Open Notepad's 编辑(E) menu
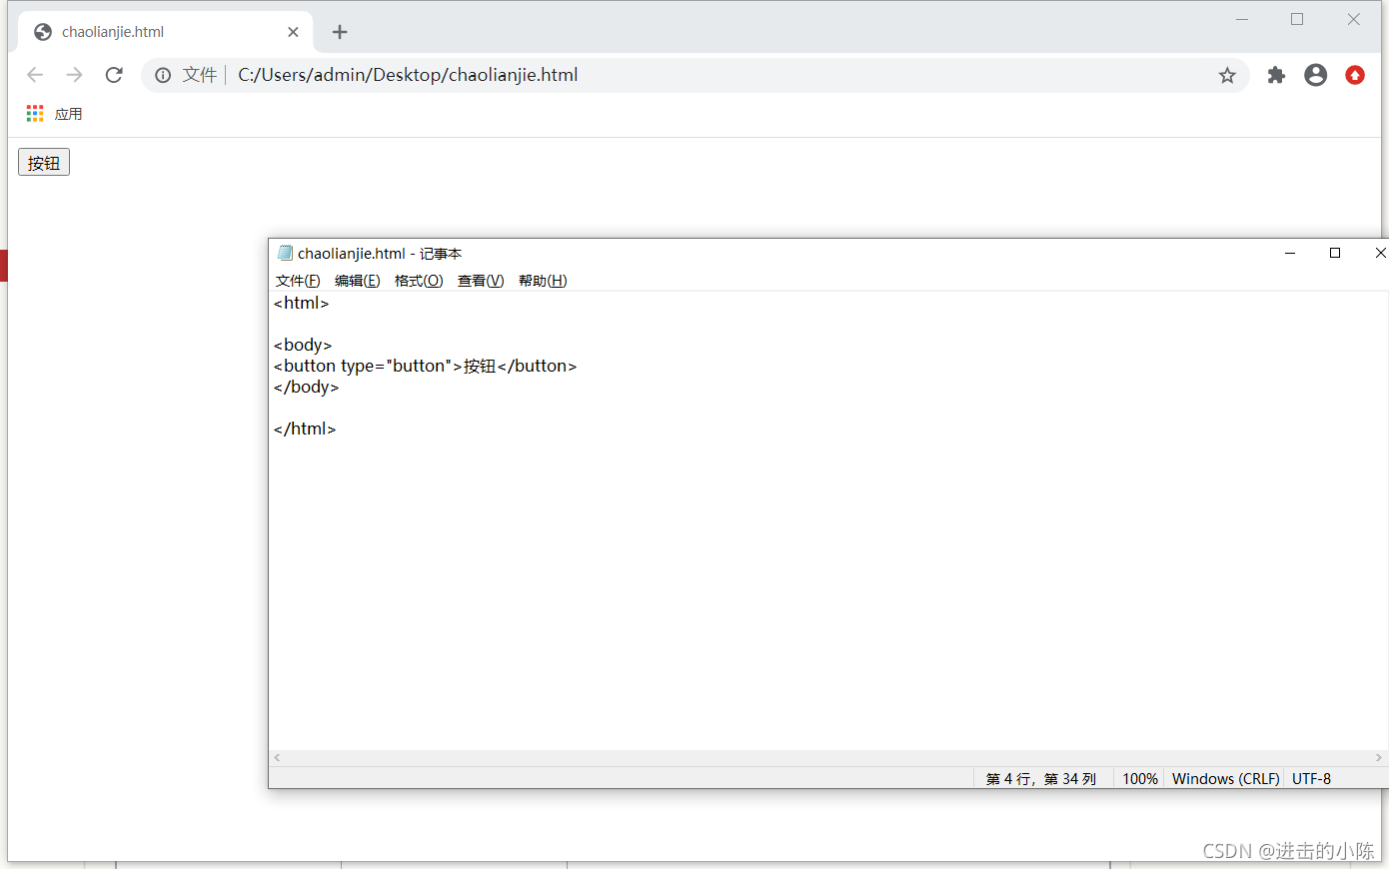The image size is (1389, 869). tap(358, 281)
